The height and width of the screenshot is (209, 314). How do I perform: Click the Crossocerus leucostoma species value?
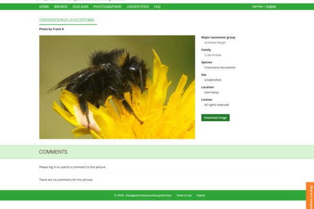tap(220, 67)
